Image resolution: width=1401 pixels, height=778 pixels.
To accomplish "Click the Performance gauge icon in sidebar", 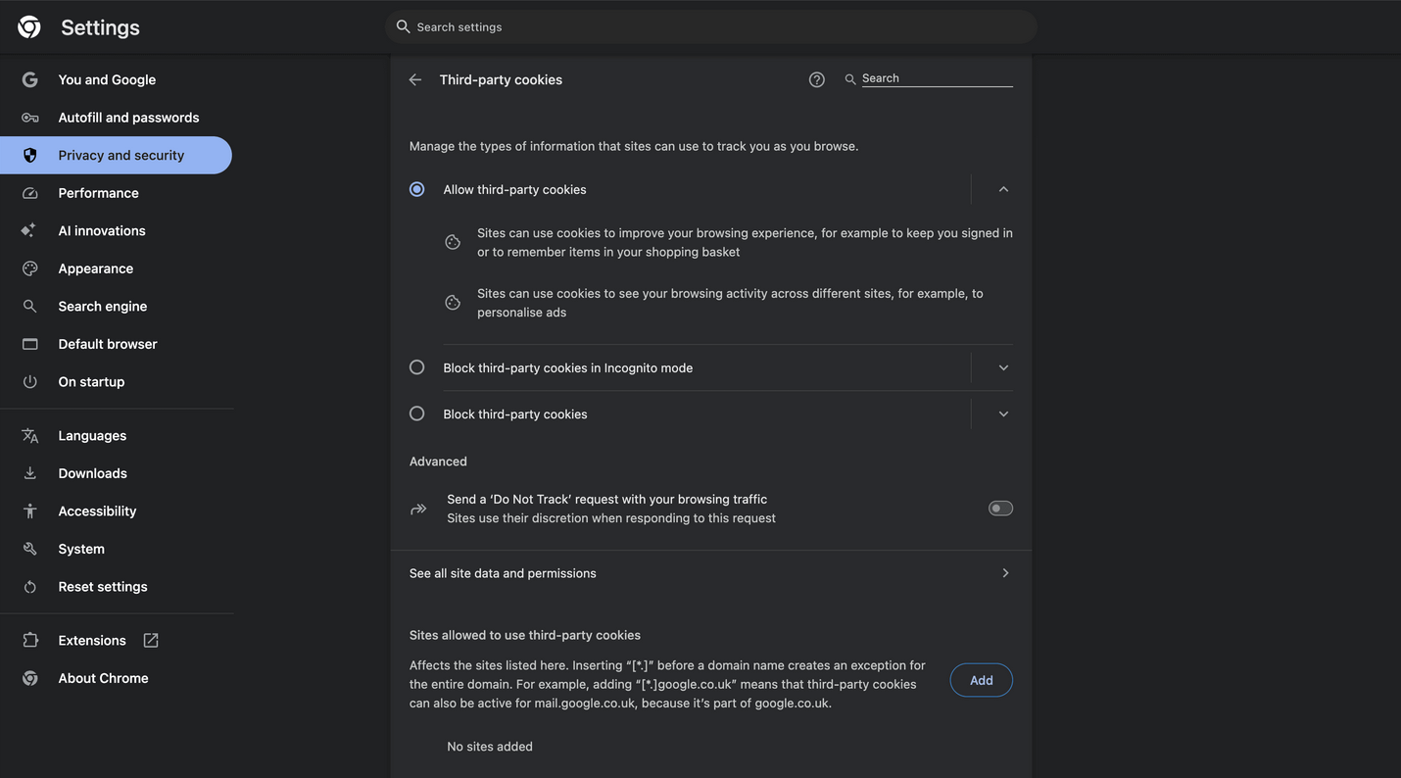I will 30,193.
